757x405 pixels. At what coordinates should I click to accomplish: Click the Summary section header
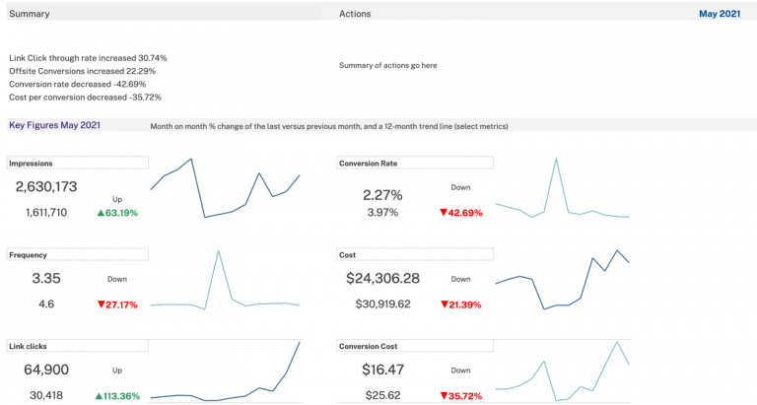(30, 15)
